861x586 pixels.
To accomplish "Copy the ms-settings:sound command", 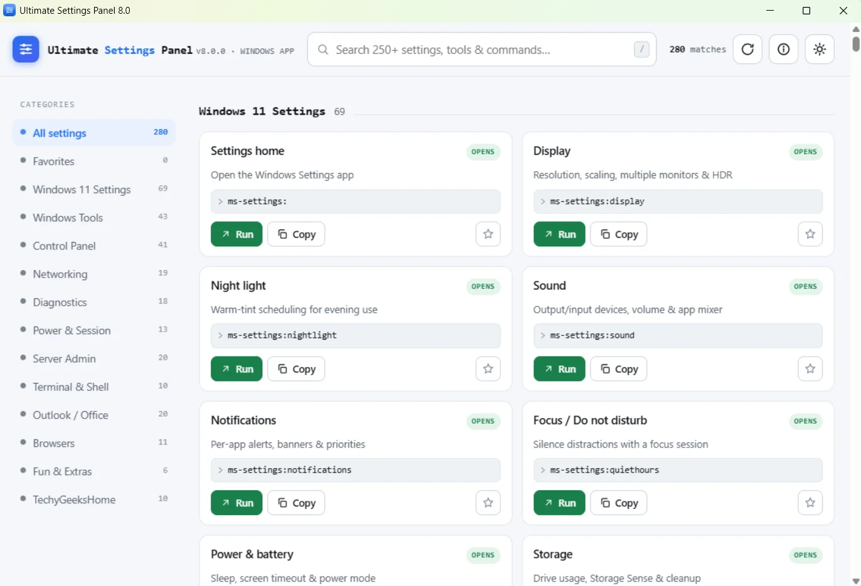I will pyautogui.click(x=619, y=369).
